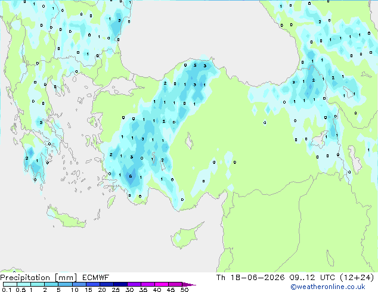
Task: Open the weatheronline.co.uk link
Action: tap(328, 287)
